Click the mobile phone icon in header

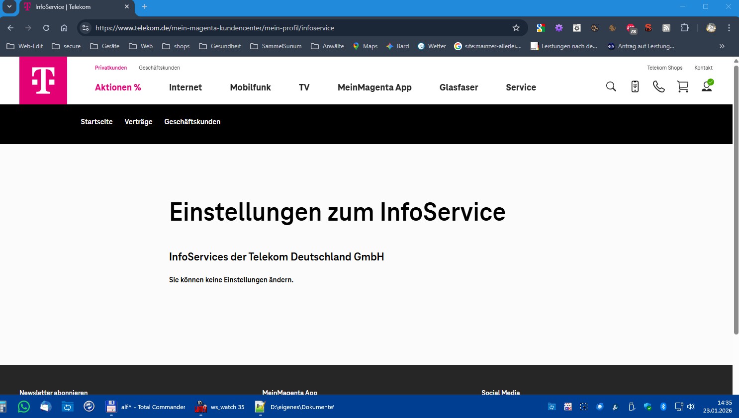click(x=635, y=87)
